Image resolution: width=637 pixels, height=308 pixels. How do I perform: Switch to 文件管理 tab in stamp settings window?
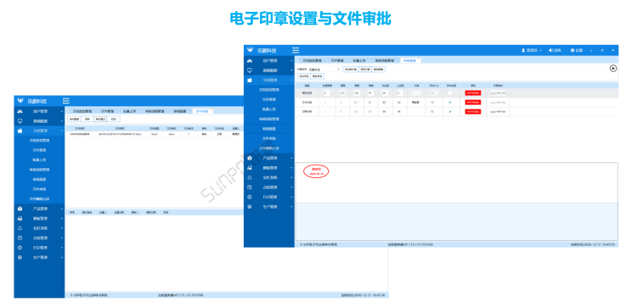click(337, 60)
